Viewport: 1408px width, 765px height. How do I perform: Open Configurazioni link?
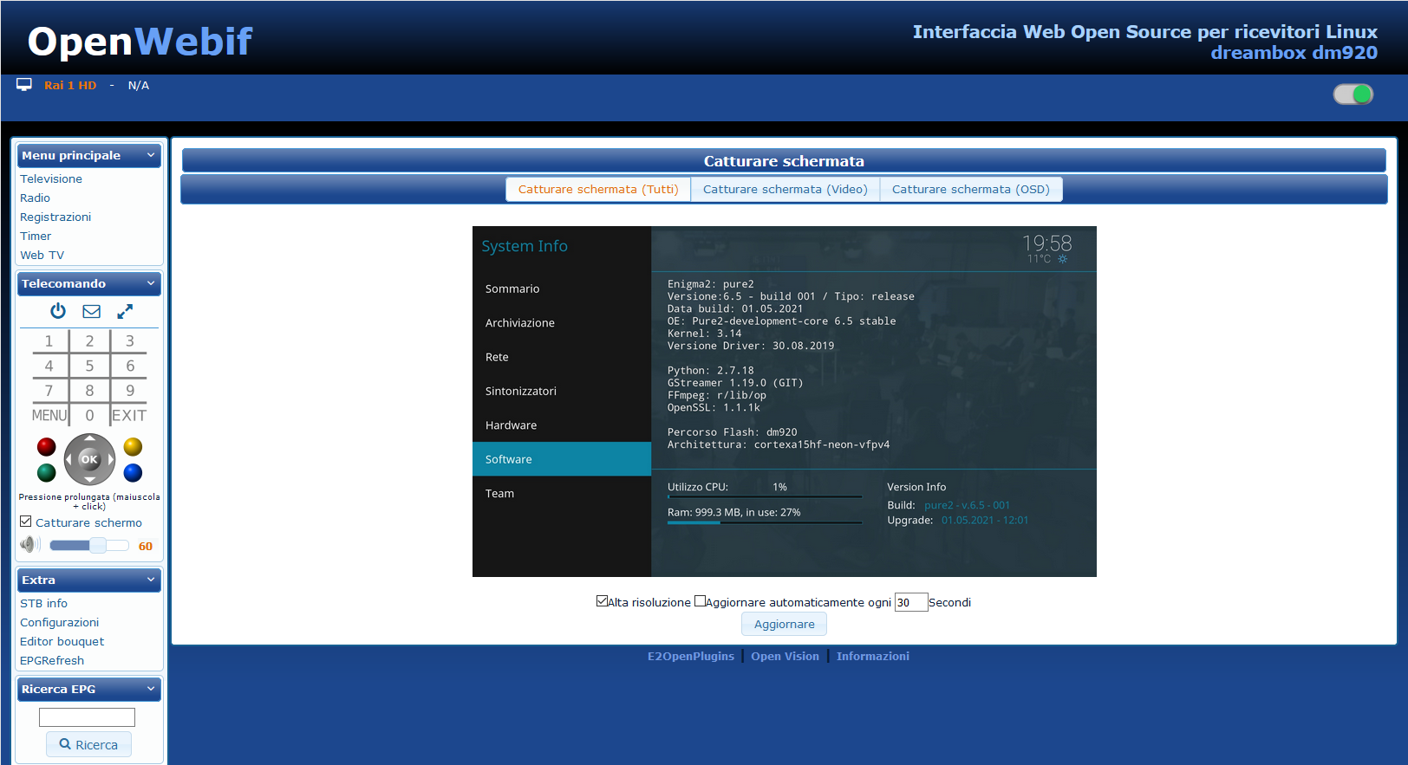click(60, 622)
